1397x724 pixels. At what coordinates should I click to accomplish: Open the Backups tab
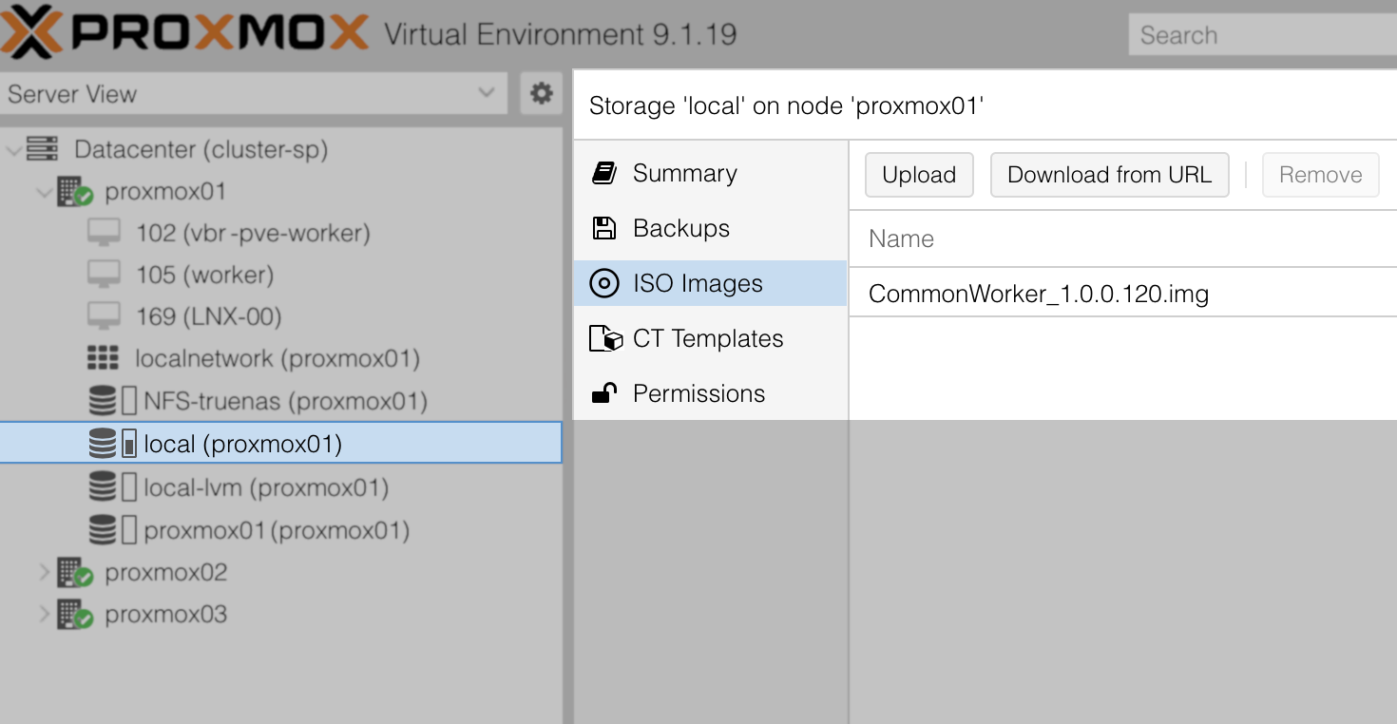pyautogui.click(x=710, y=228)
